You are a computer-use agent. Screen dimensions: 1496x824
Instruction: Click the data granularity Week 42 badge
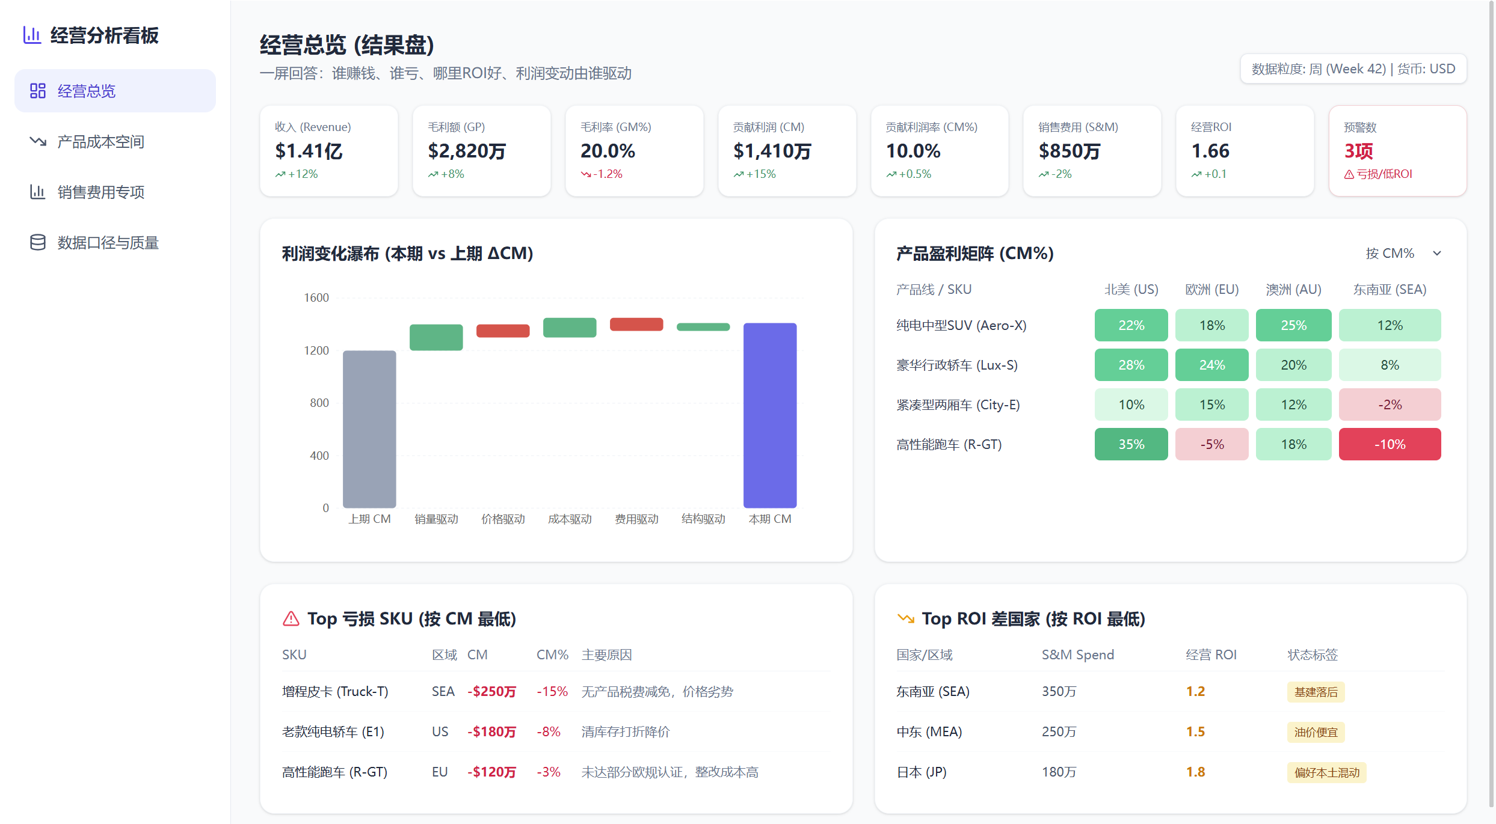(x=1353, y=69)
